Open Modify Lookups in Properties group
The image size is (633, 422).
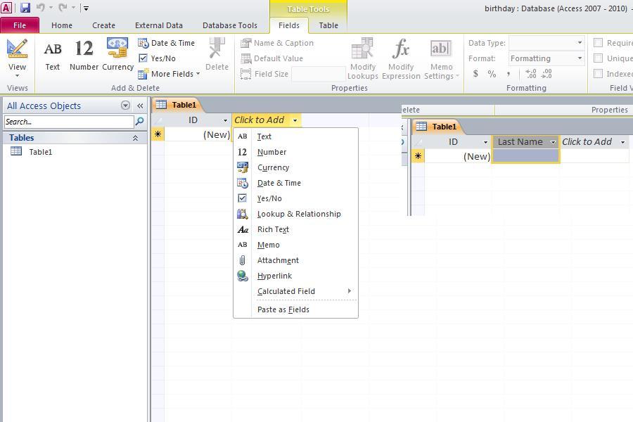pos(362,59)
